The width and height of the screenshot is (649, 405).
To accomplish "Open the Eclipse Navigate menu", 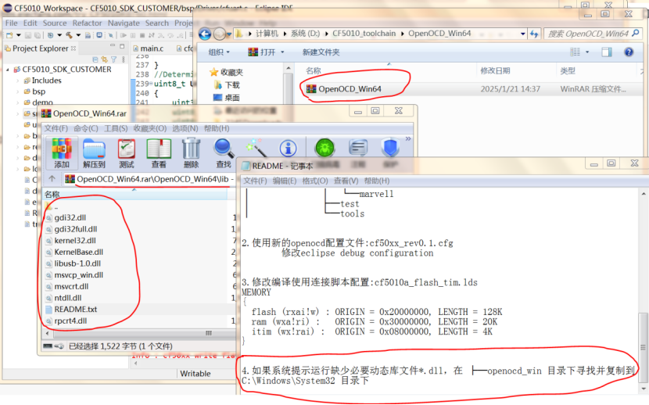I will [124, 23].
